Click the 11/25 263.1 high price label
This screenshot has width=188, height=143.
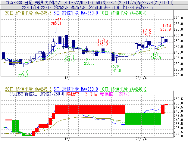[x=56, y=22]
